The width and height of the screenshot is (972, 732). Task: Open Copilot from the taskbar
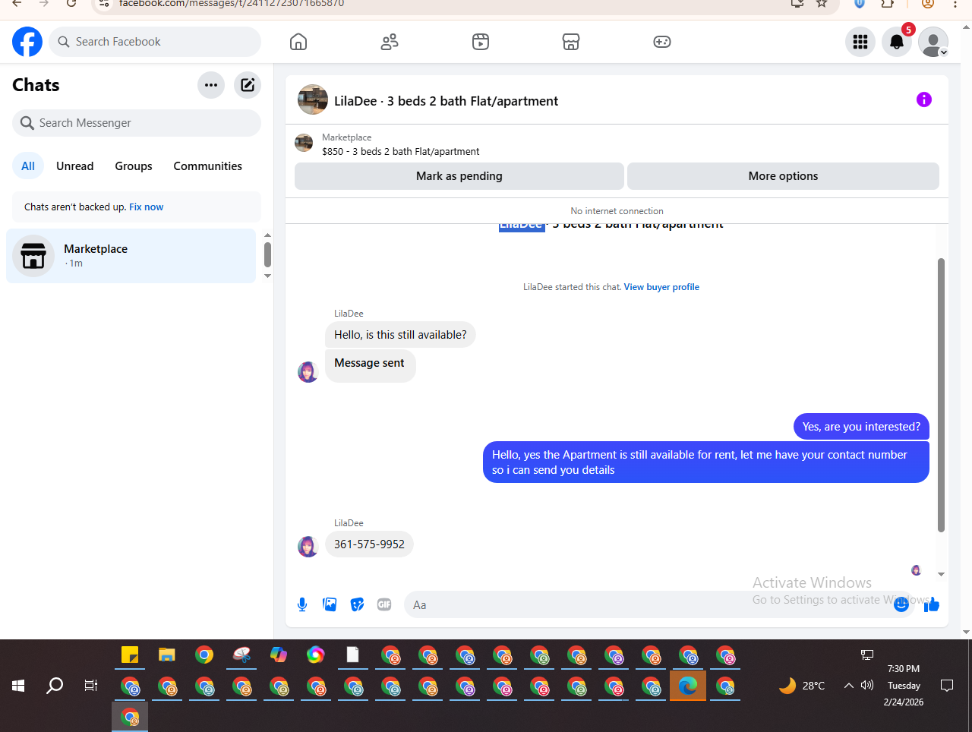[279, 655]
